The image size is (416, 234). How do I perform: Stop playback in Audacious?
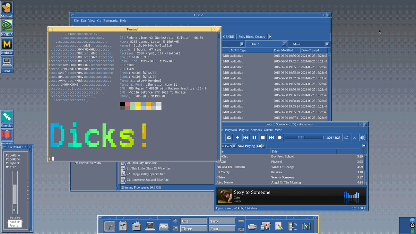pos(263,138)
